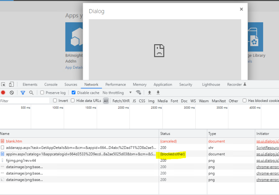
Task: Click the export HAR download arrow
Action: point(158,93)
